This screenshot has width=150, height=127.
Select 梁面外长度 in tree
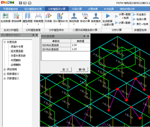[17, 47]
